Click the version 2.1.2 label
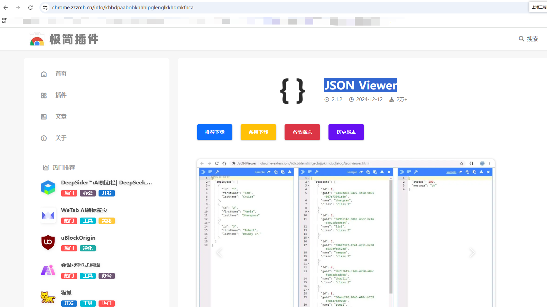The image size is (547, 307). (337, 99)
